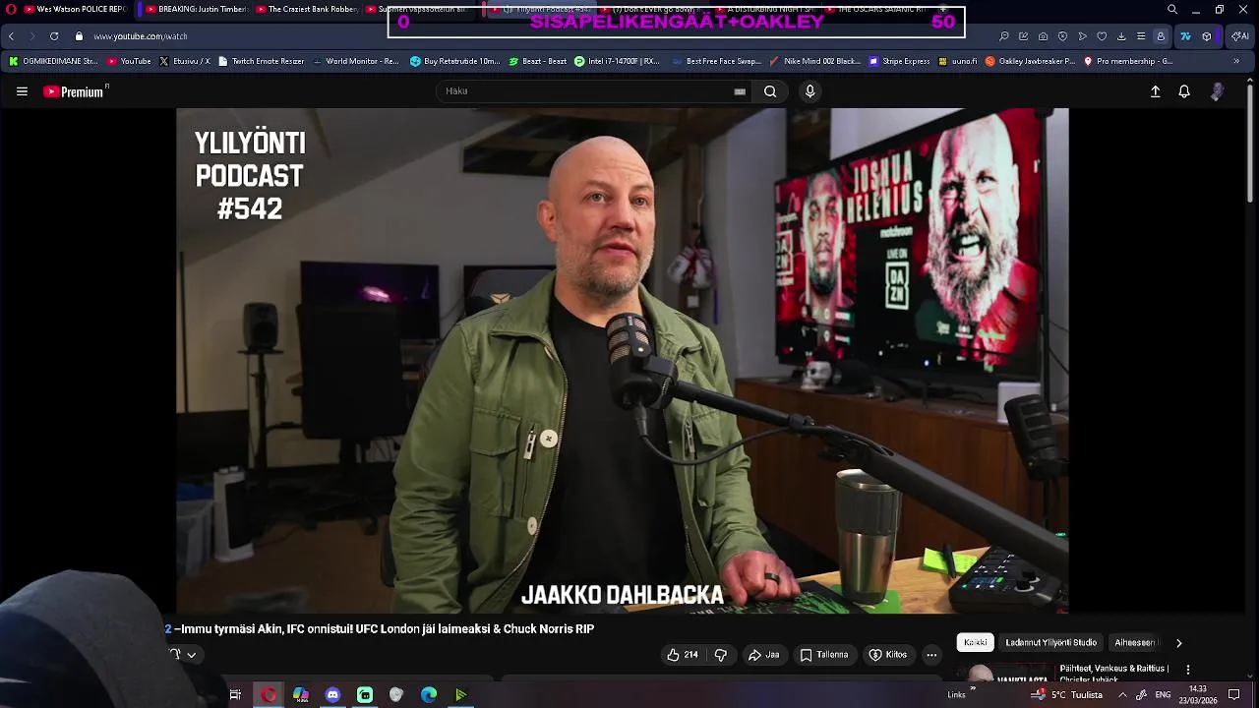Screen dimensions: 1259x708
Task: Select the Aiheeseen filter chip
Action: [x=1135, y=643]
